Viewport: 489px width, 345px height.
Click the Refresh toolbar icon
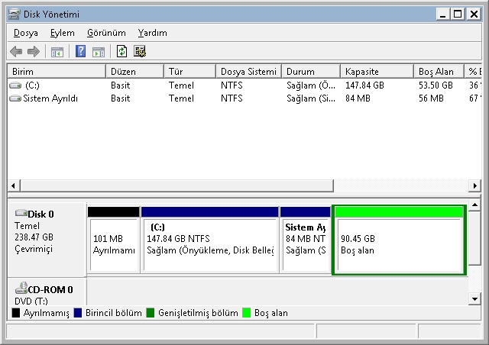(121, 52)
